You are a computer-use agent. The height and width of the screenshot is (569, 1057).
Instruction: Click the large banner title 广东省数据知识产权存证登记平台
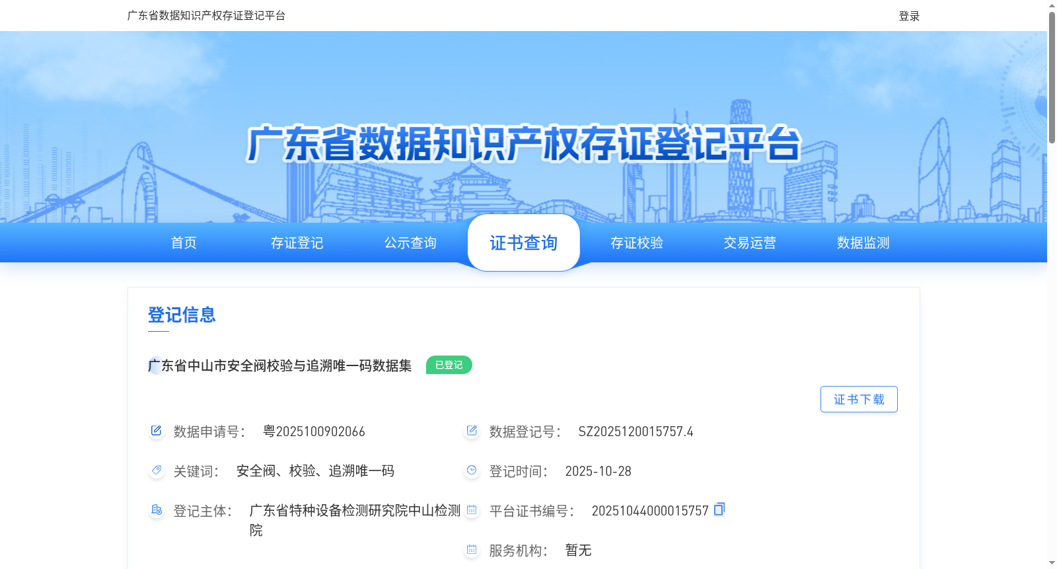524,143
